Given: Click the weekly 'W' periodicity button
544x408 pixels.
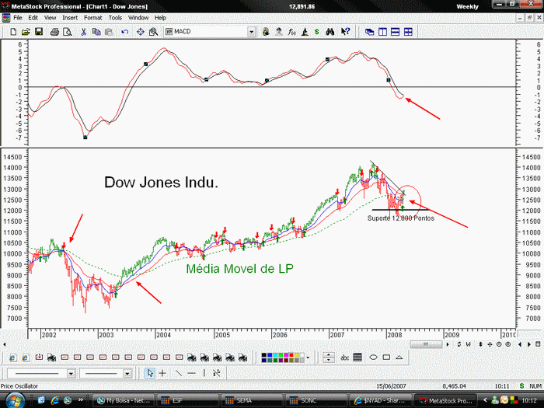Looking at the screenshot, I should click(469, 344).
